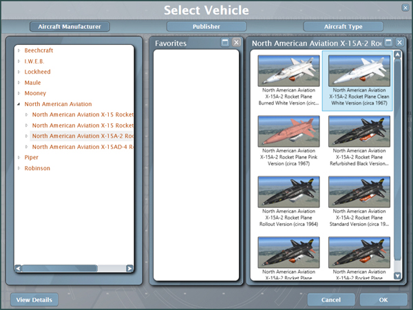Select Robinson manufacturer
Viewport: 413px width, 310px height.
[x=37, y=168]
